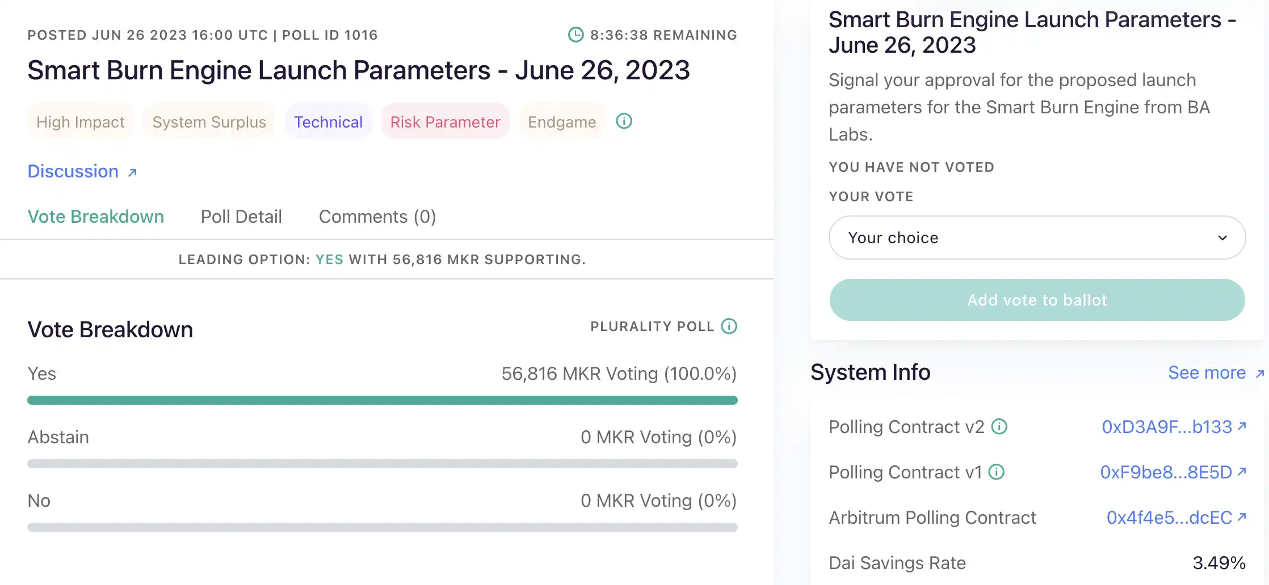Click the info icon beside the Endgame tag
1269x585 pixels.
(x=624, y=121)
